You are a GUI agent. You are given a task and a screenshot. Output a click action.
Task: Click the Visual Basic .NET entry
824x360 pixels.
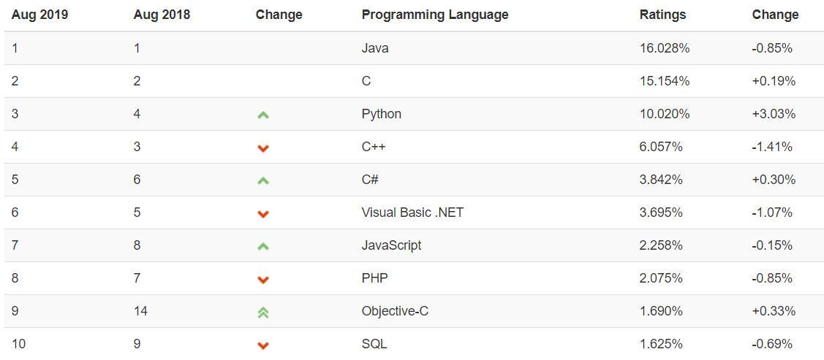click(x=412, y=212)
